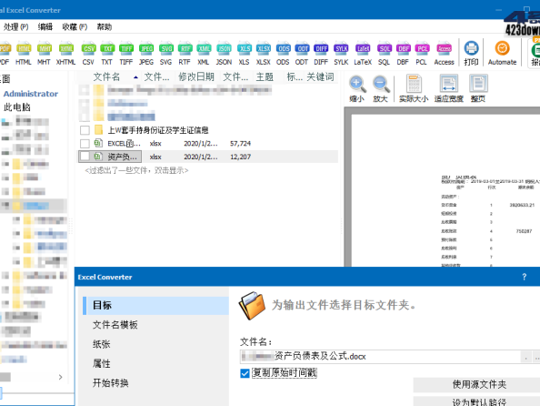540x406 pixels.
Task: Select Administrator in folder tree
Action: point(31,94)
